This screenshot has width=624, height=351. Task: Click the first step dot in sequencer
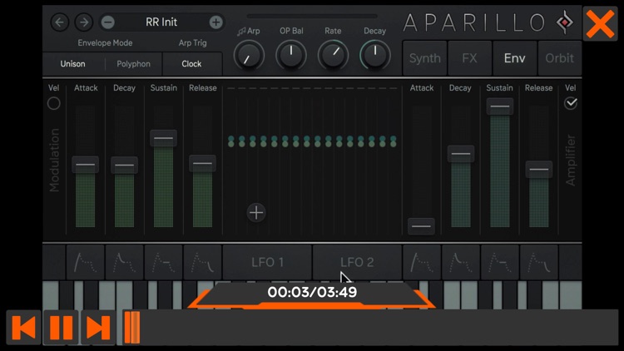click(x=231, y=141)
